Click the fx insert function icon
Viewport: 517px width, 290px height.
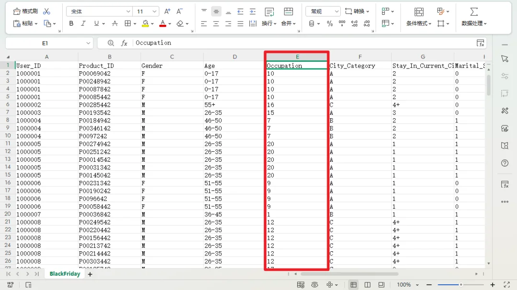click(124, 43)
